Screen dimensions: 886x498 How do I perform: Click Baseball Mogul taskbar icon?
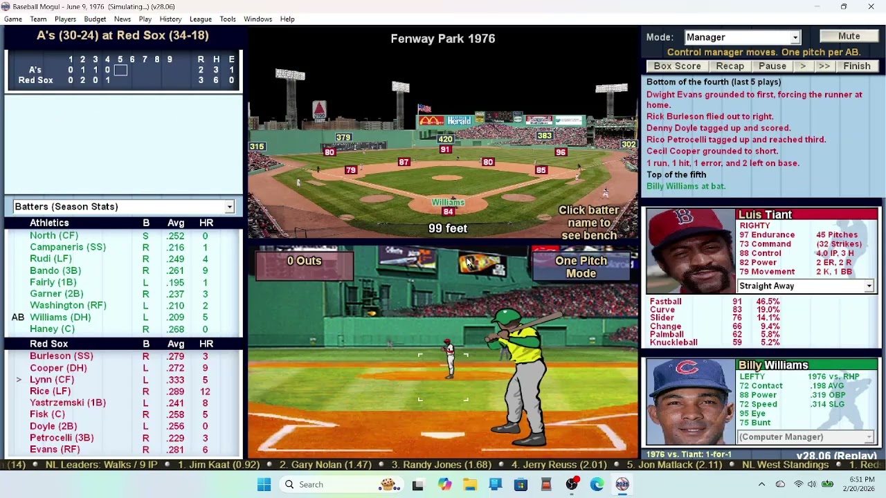coord(622,485)
